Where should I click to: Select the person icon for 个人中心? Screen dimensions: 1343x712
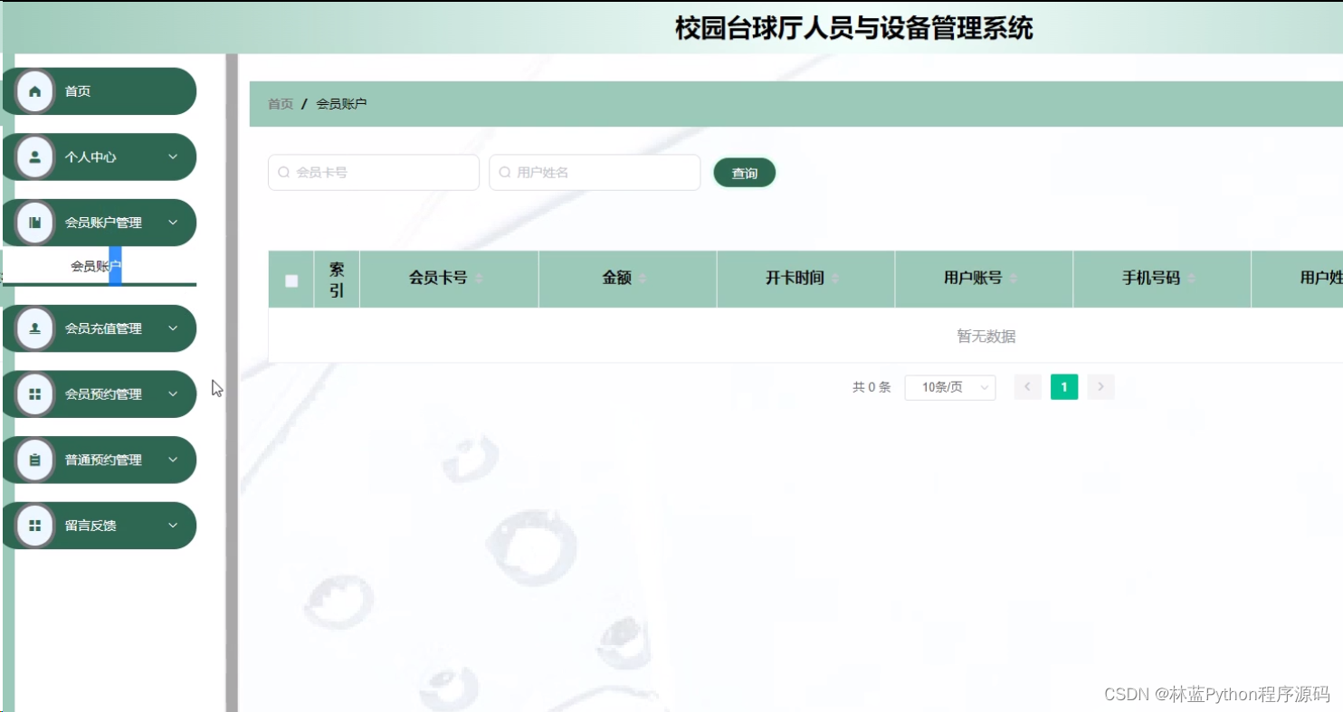point(35,156)
